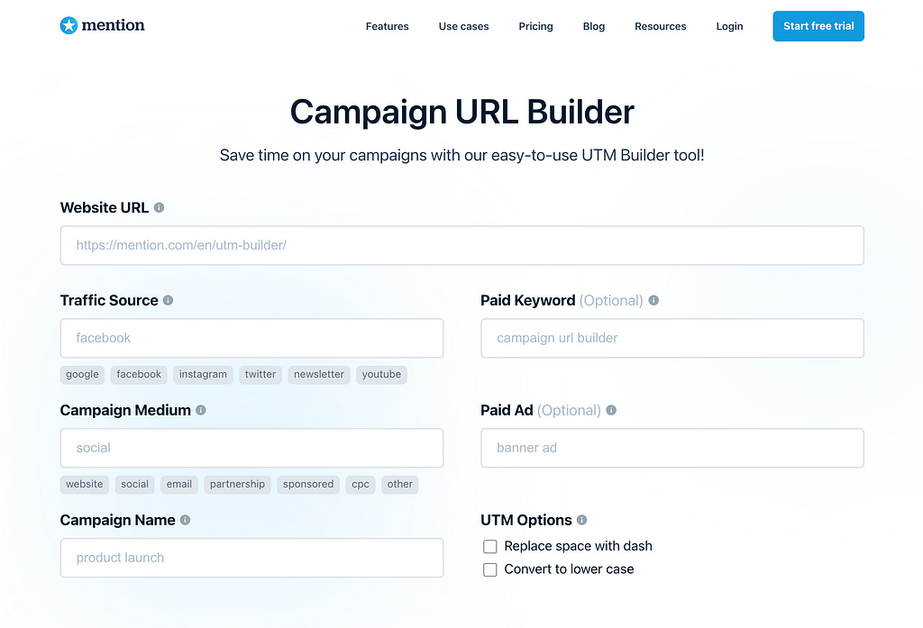Viewport: 923px width, 628px height.
Task: Open the Pricing page
Action: (x=535, y=26)
